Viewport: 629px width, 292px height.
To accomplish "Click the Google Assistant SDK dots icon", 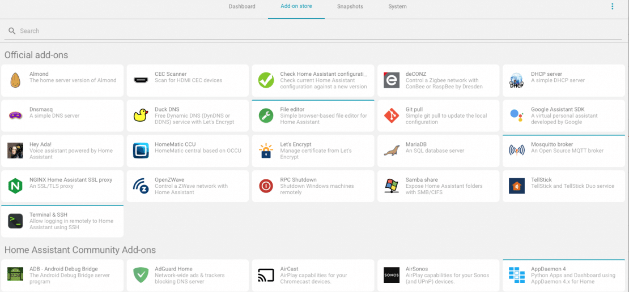I will [x=517, y=115].
